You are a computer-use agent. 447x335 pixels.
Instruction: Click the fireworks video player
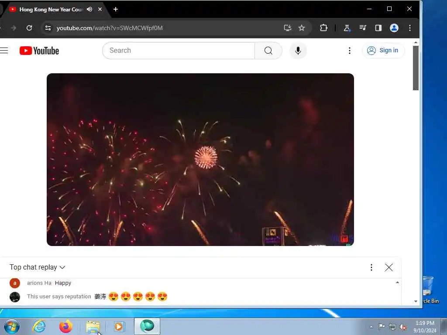coord(200,160)
